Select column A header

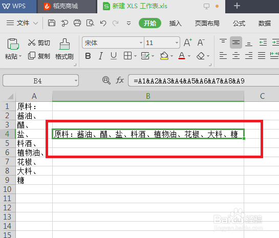(x=34, y=96)
